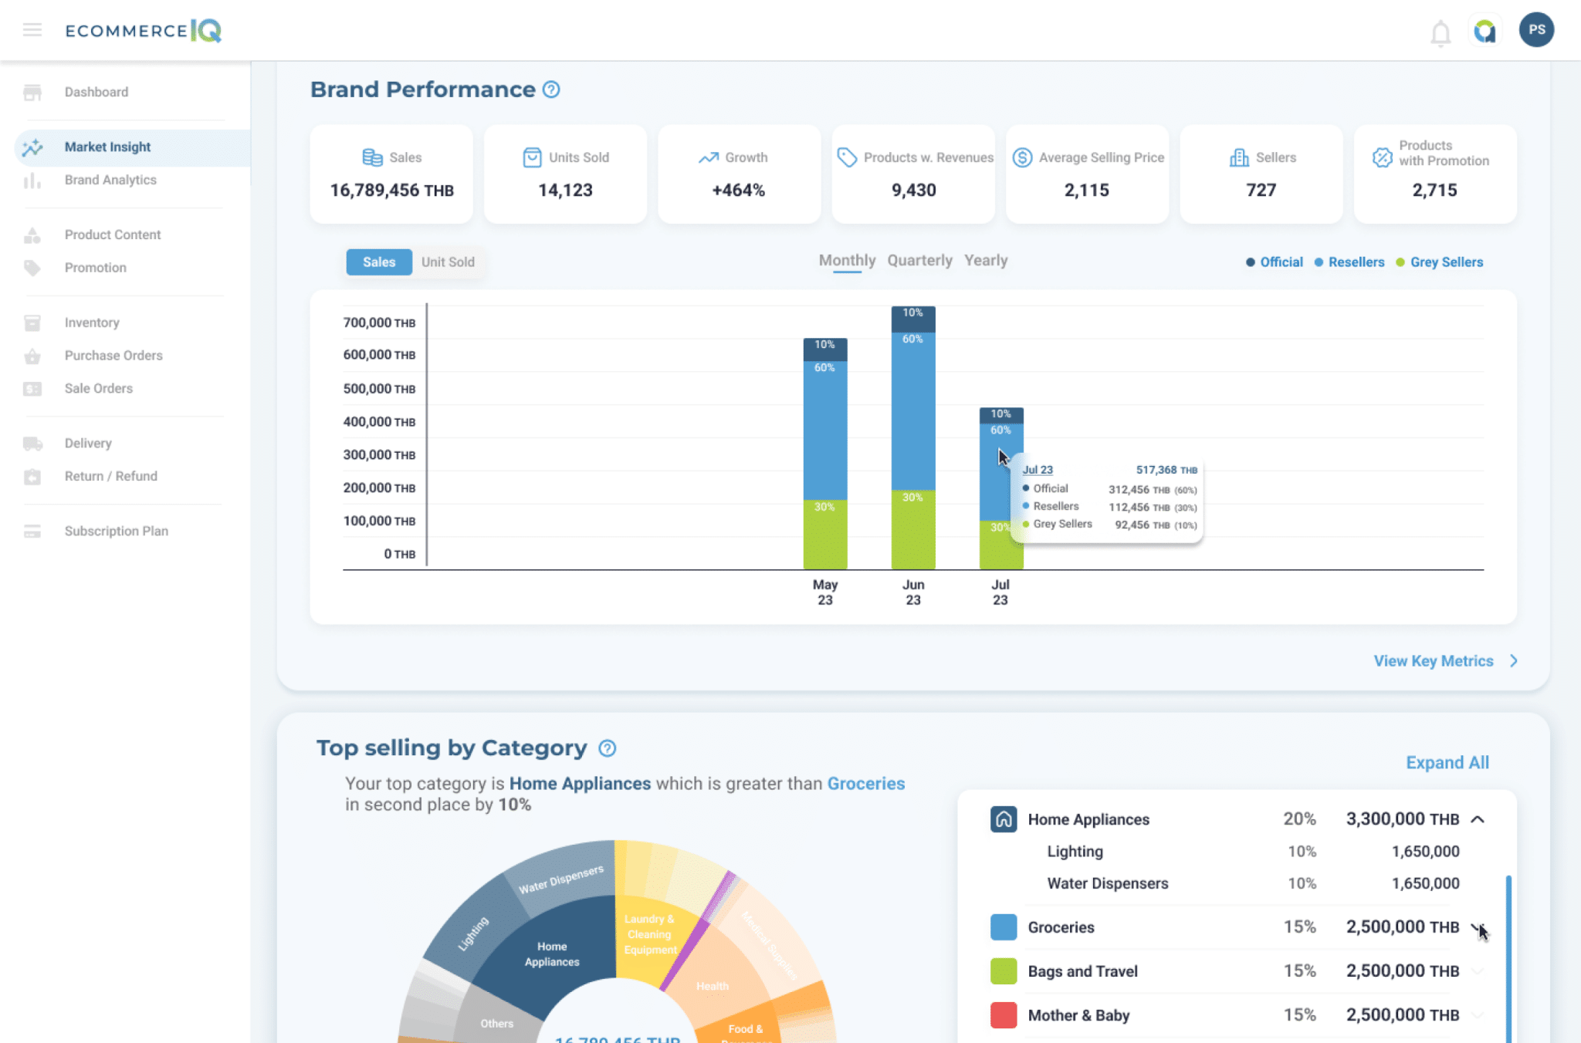The height and width of the screenshot is (1043, 1581).
Task: Select the Market Insight sidebar icon
Action: [33, 147]
